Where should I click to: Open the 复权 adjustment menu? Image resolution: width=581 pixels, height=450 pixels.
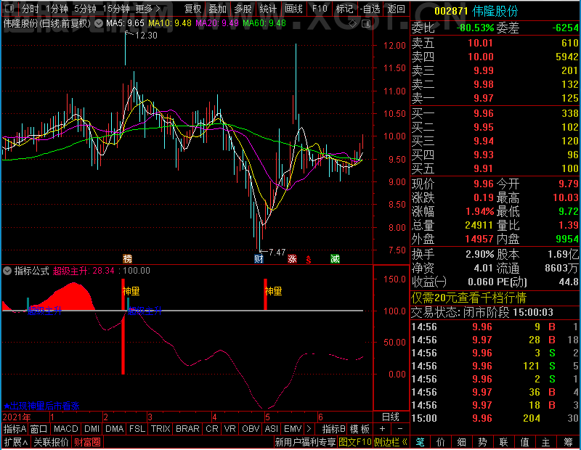pyautogui.click(x=192, y=9)
